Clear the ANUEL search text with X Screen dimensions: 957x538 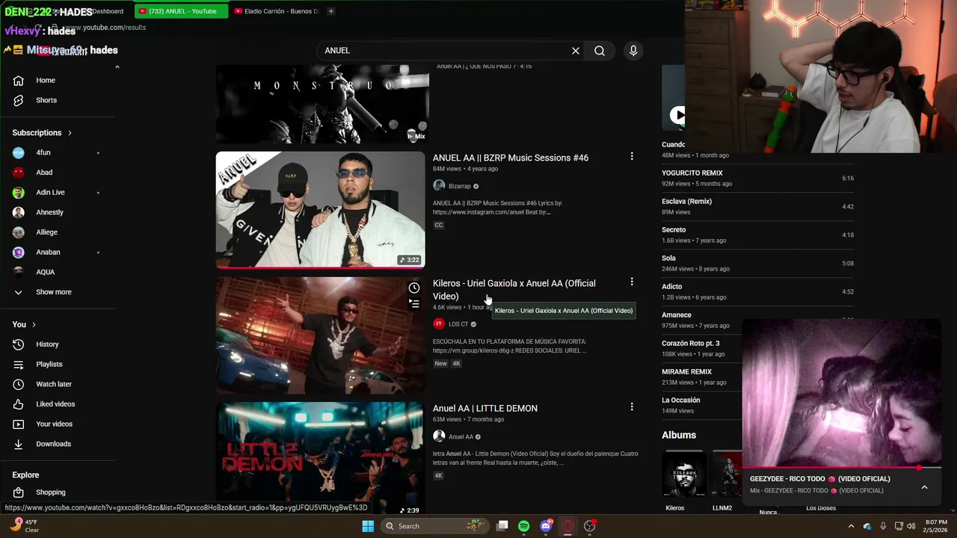[x=576, y=51]
